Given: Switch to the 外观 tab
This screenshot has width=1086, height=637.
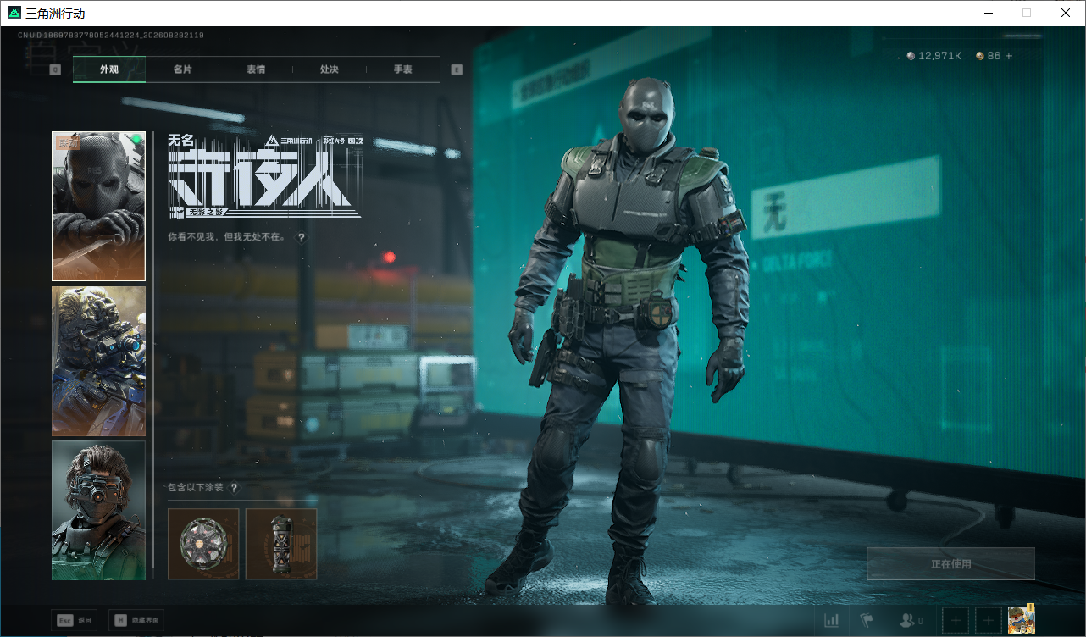Looking at the screenshot, I should (x=109, y=69).
